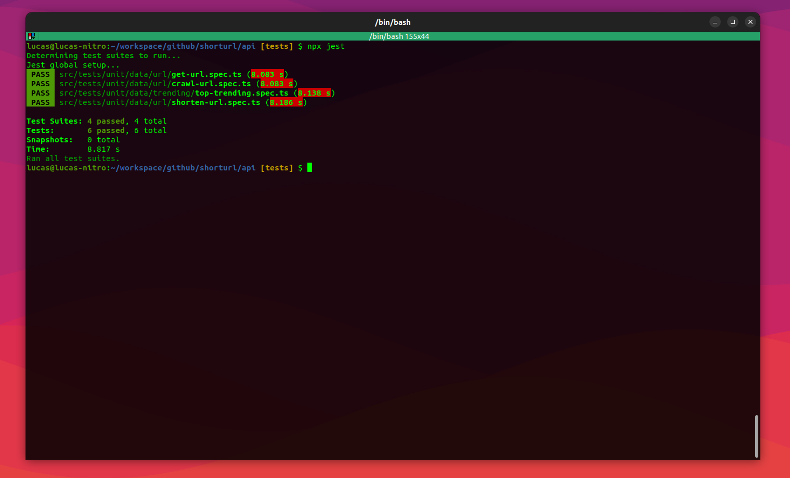Click the PASS badge for get-url.spec.ts

point(41,74)
